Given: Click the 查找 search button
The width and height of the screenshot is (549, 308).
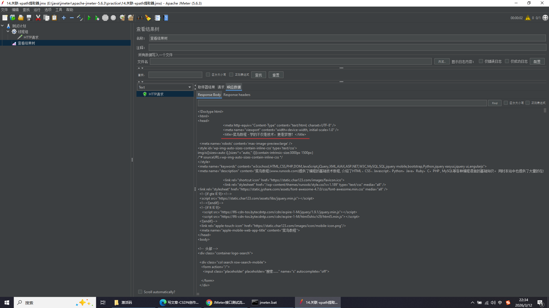Looking at the screenshot, I should point(259,75).
